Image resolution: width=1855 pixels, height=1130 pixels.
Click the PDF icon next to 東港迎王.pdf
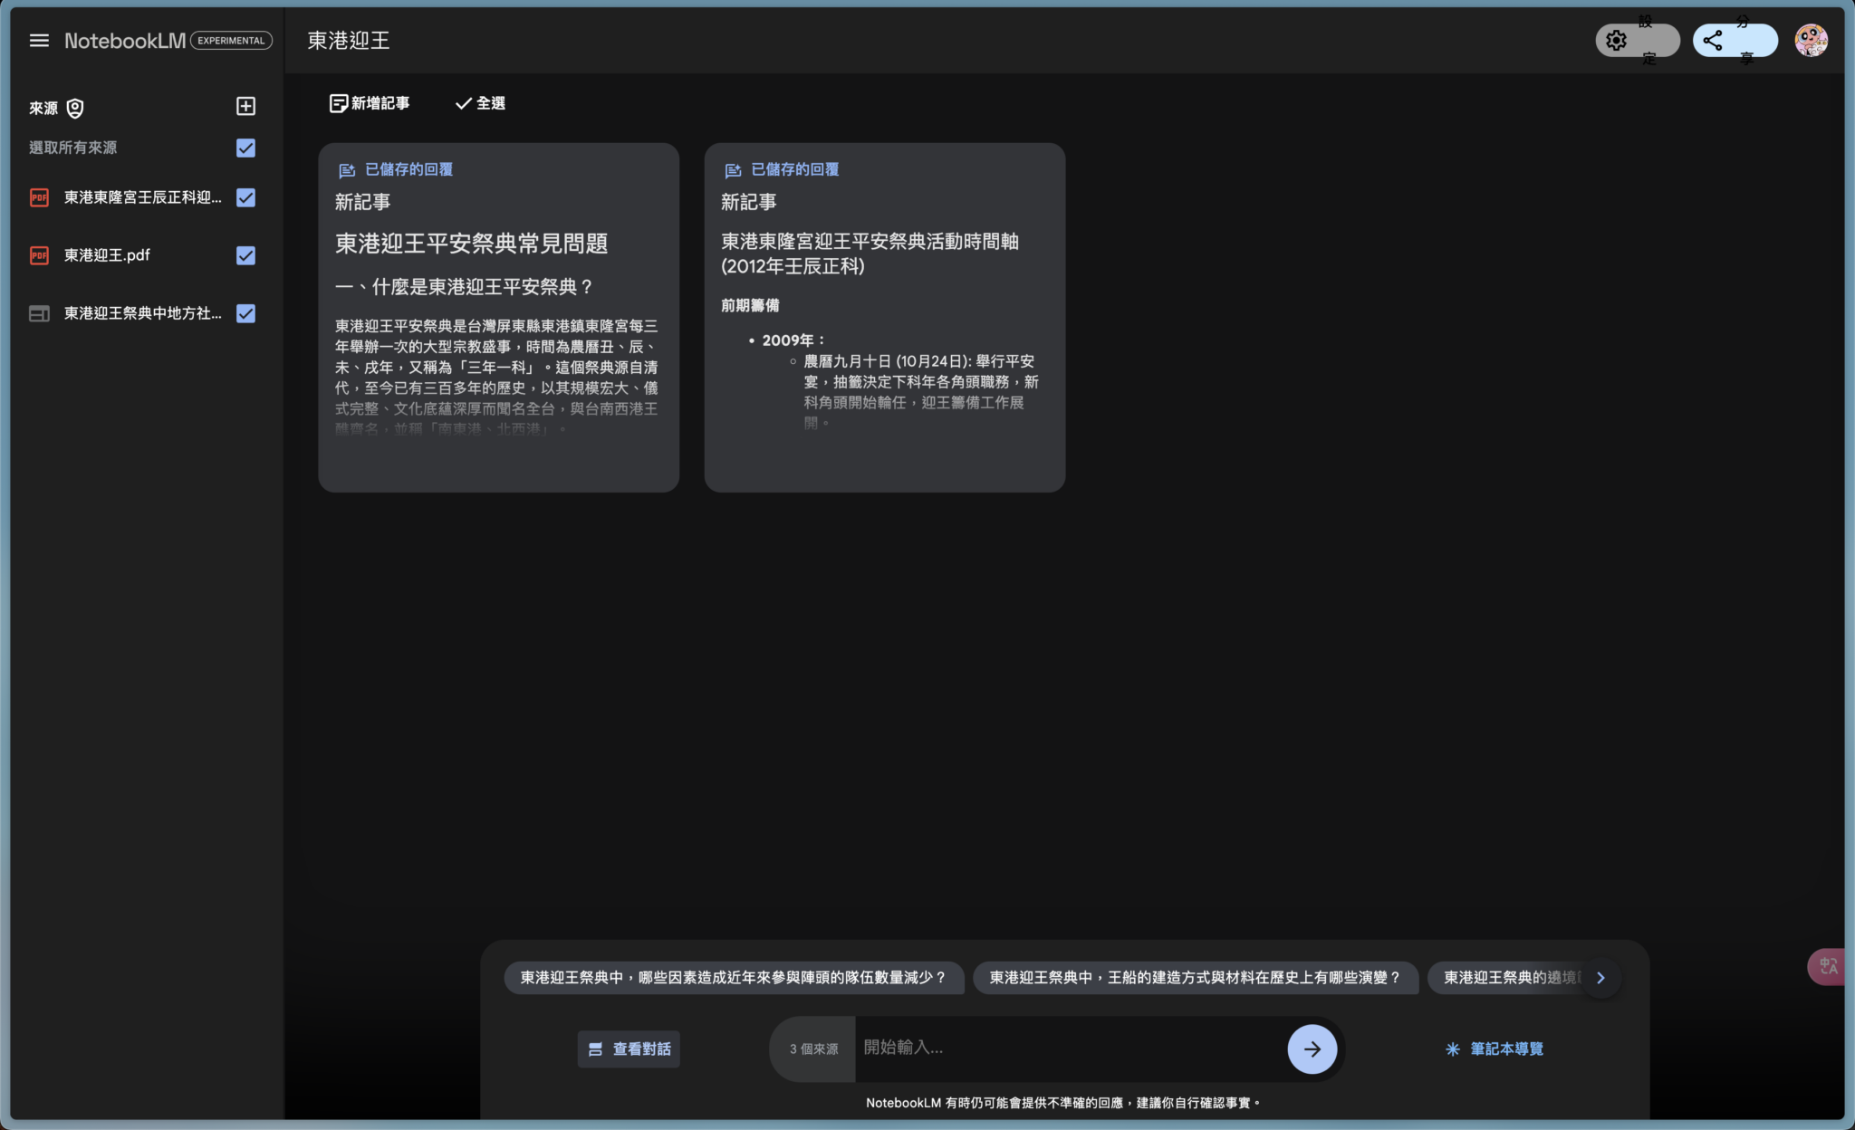(x=39, y=255)
